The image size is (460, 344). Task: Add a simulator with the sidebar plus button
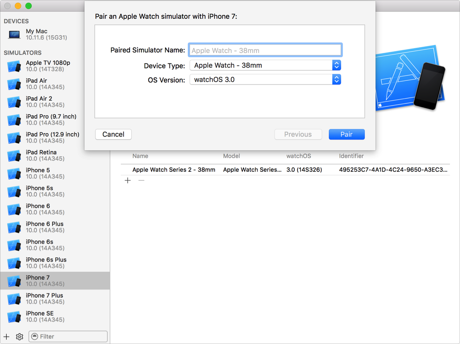point(7,337)
